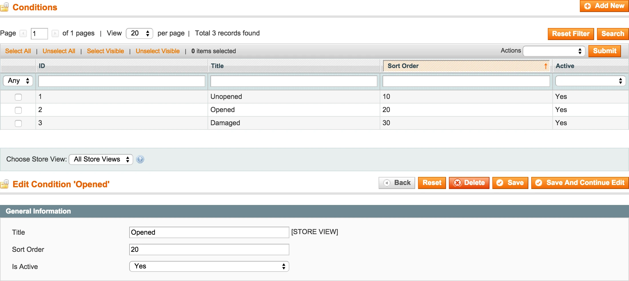629x281 pixels.
Task: Change the Is Active selector value
Action: coord(209,266)
